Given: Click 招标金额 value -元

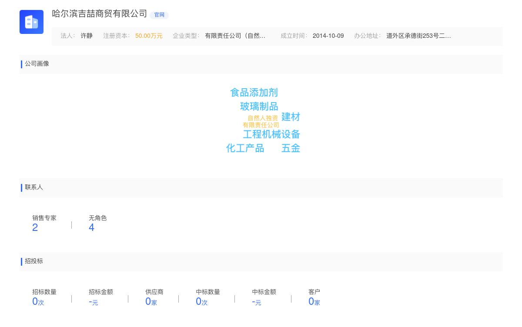Looking at the screenshot, I should pyautogui.click(x=93, y=302).
